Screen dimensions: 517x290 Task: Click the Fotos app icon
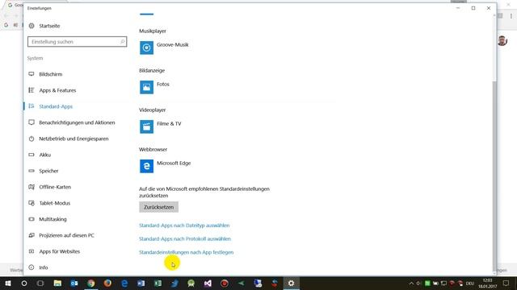pyautogui.click(x=146, y=87)
